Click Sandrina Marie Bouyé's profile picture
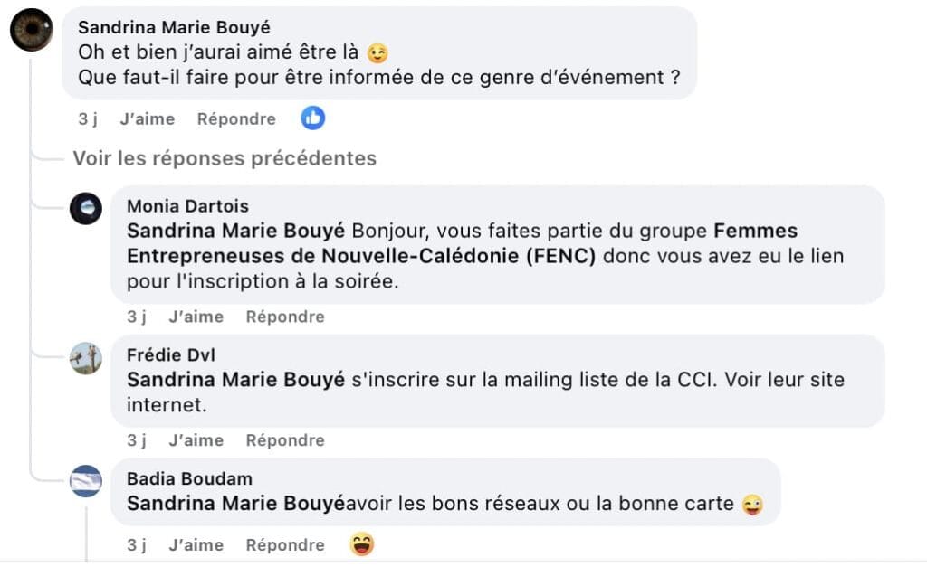Image resolution: width=927 pixels, height=567 pixels. click(x=32, y=30)
